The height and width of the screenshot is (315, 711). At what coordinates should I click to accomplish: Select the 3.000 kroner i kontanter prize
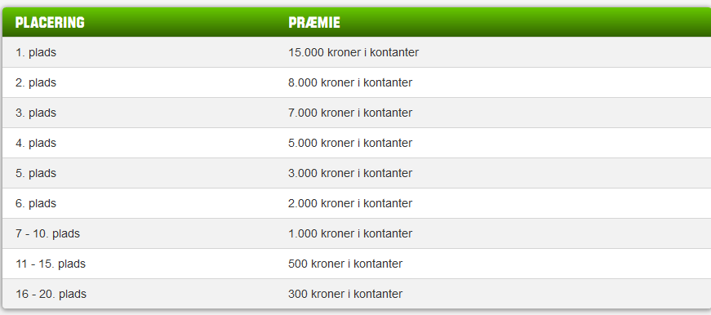350,174
